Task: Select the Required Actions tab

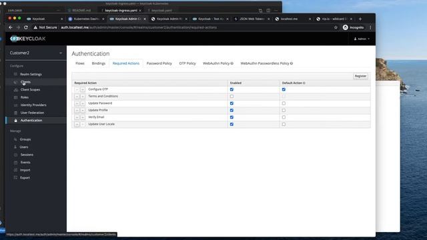Action: [126, 63]
